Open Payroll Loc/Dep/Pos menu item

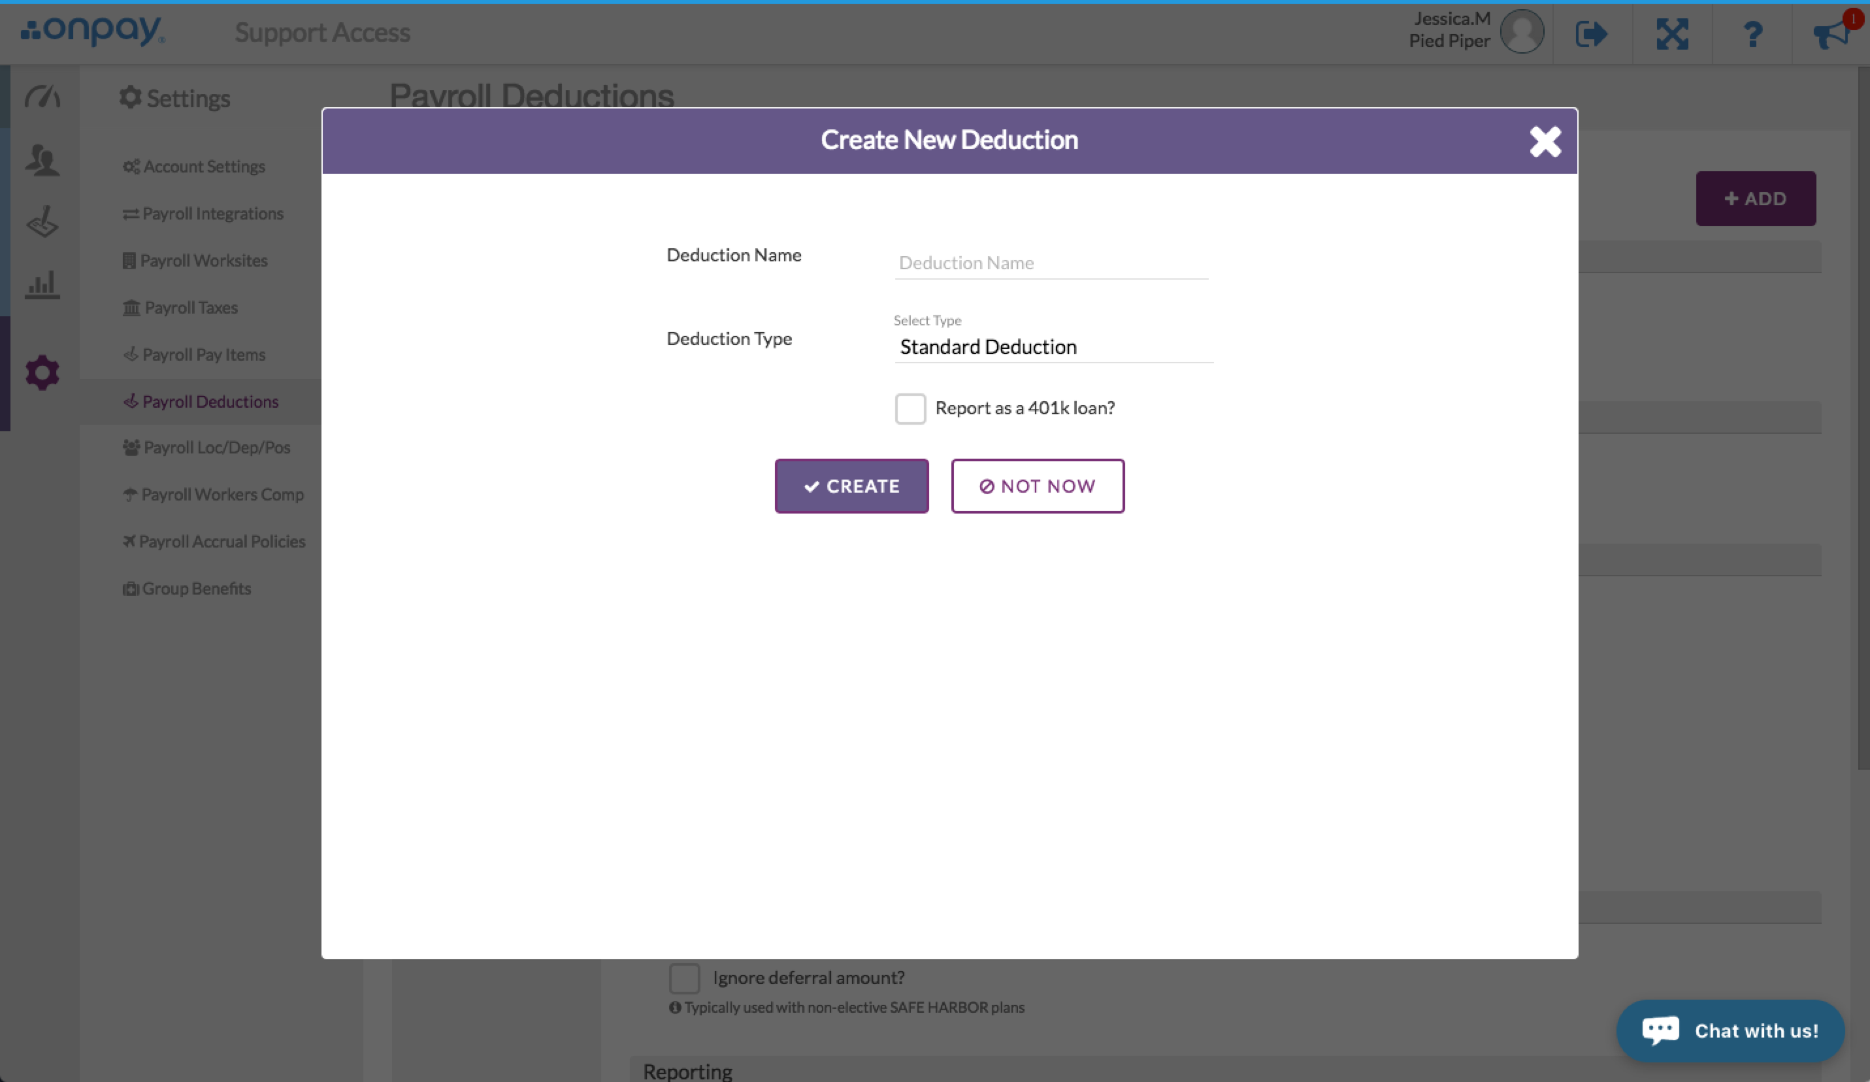pyautogui.click(x=206, y=448)
